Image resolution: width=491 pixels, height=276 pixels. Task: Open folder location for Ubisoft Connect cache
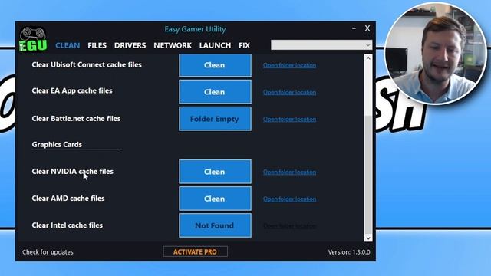tap(289, 65)
